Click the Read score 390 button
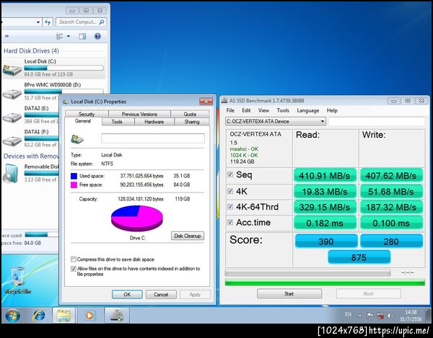The image size is (433, 338). (x=326, y=241)
